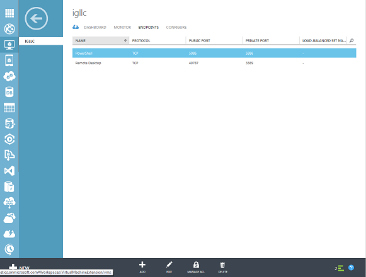Image resolution: width=366 pixels, height=277 pixels.
Task: Open Visual Studio icon in sidebar
Action: (9, 171)
